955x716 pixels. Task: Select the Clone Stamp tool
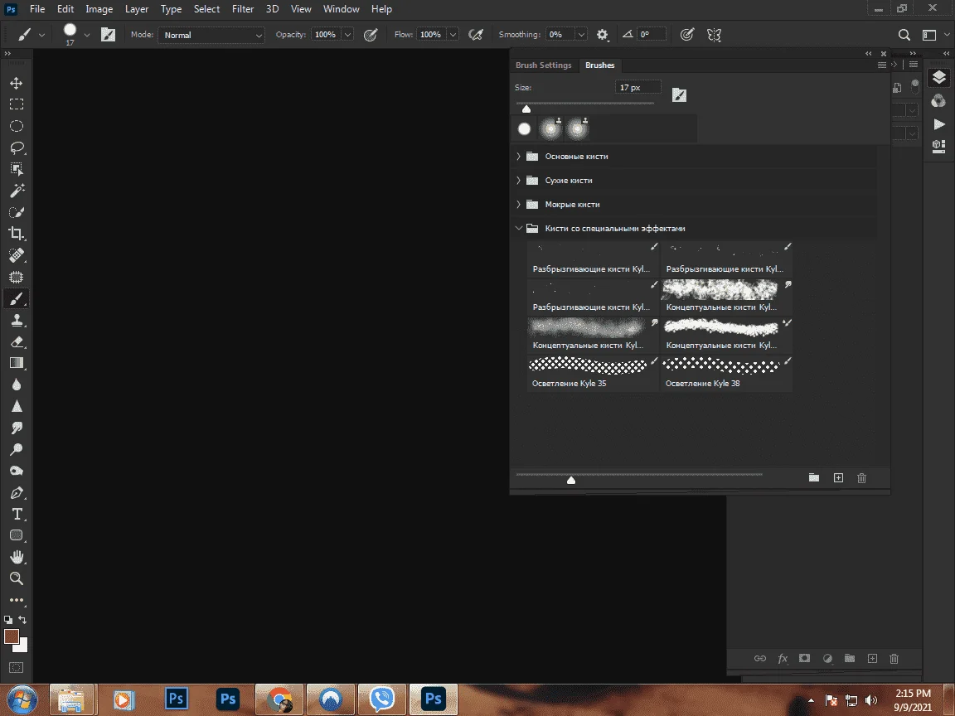point(17,320)
